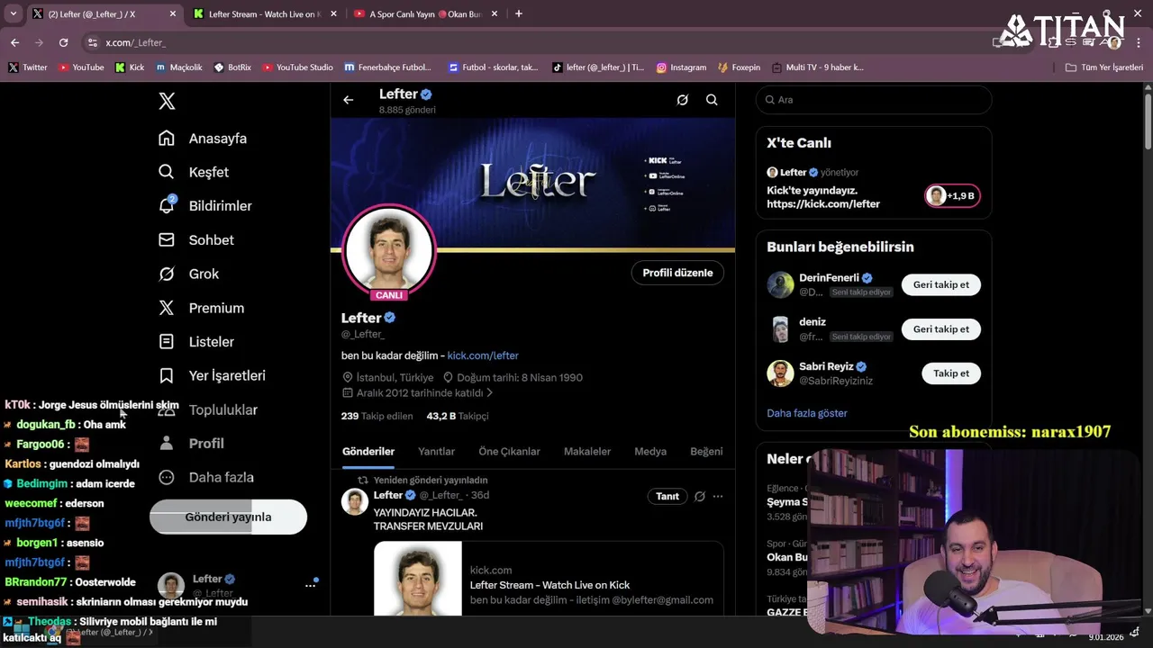
Task: Open the tab search dropdown arrow
Action: click(13, 13)
